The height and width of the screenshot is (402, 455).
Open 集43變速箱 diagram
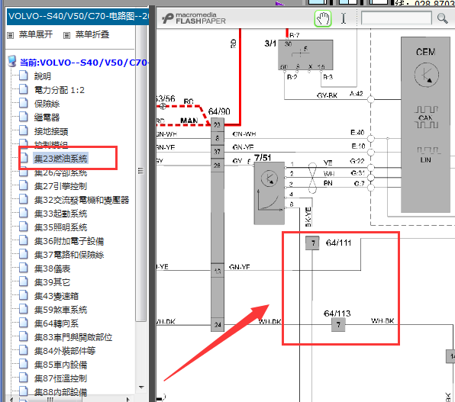coord(56,296)
